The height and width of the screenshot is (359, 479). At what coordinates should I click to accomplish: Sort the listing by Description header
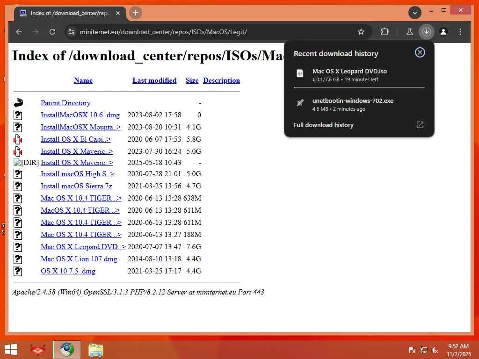tap(221, 80)
